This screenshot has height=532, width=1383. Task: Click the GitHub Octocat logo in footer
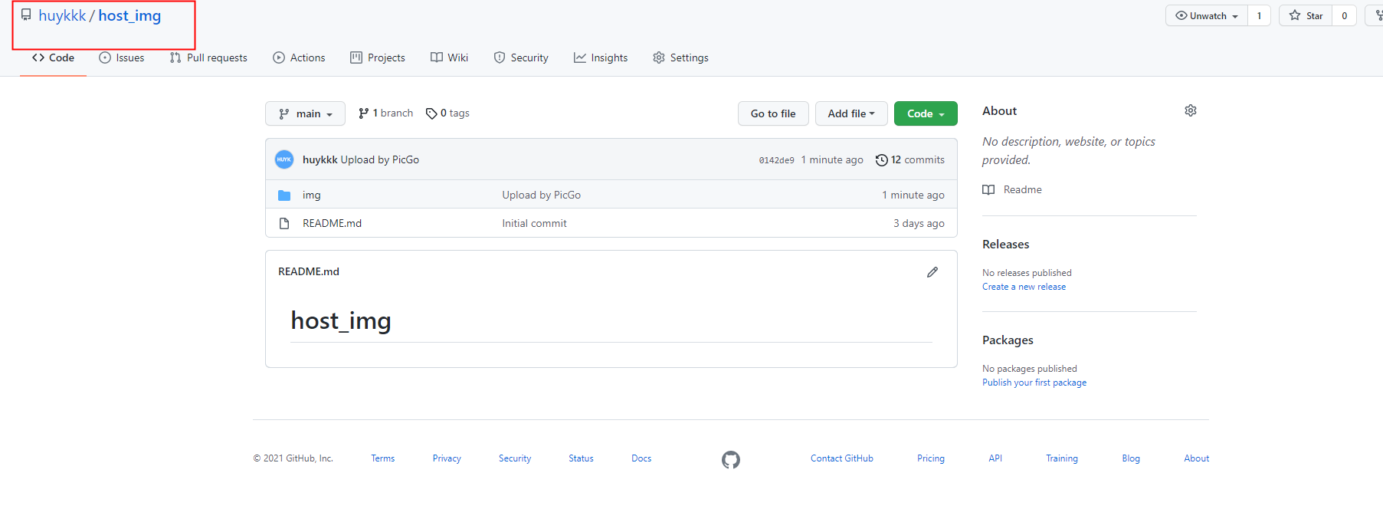731,460
